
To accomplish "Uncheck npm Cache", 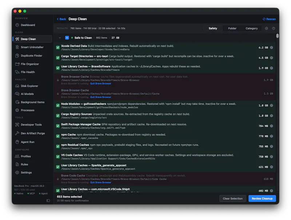I will coord(58,136).
